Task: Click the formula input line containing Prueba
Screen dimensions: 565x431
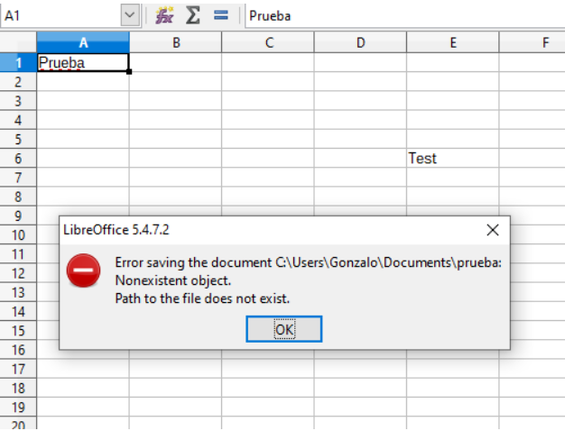Action: [402, 15]
